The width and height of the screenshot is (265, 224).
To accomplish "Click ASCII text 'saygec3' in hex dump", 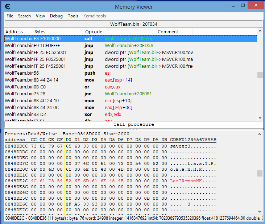I will pos(180,146).
